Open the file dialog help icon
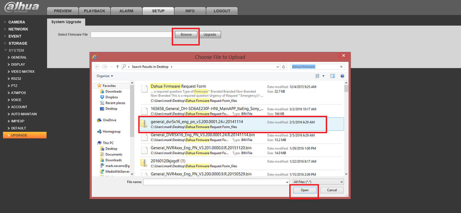This screenshot has width=461, height=213. [342, 76]
